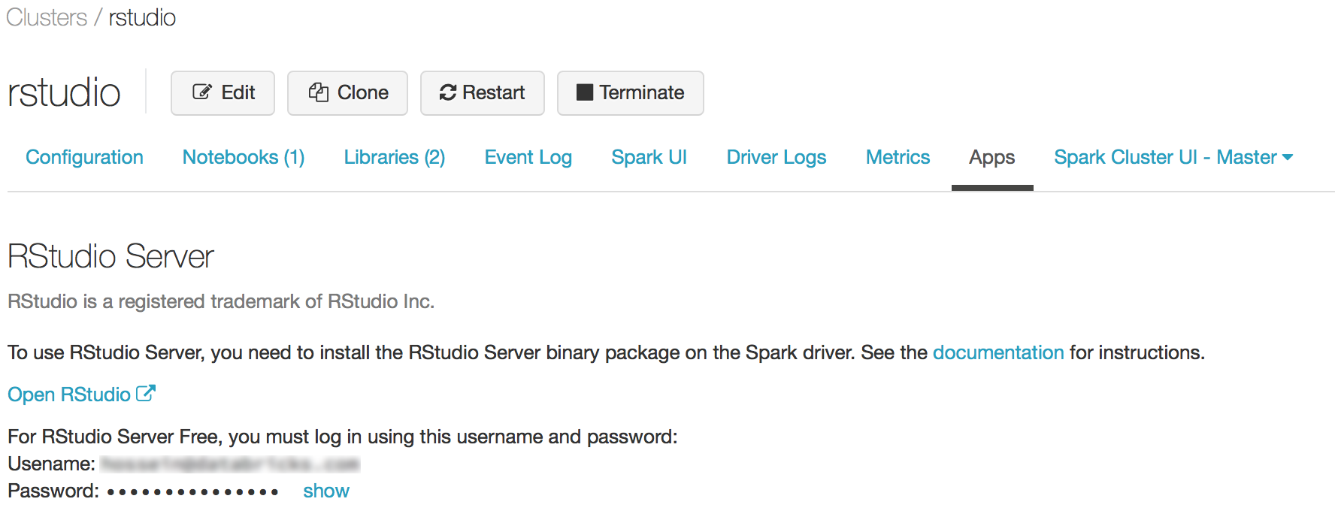
Task: Click the Restart refresh arrows icon
Action: click(448, 92)
